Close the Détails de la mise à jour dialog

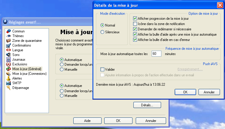220,5
